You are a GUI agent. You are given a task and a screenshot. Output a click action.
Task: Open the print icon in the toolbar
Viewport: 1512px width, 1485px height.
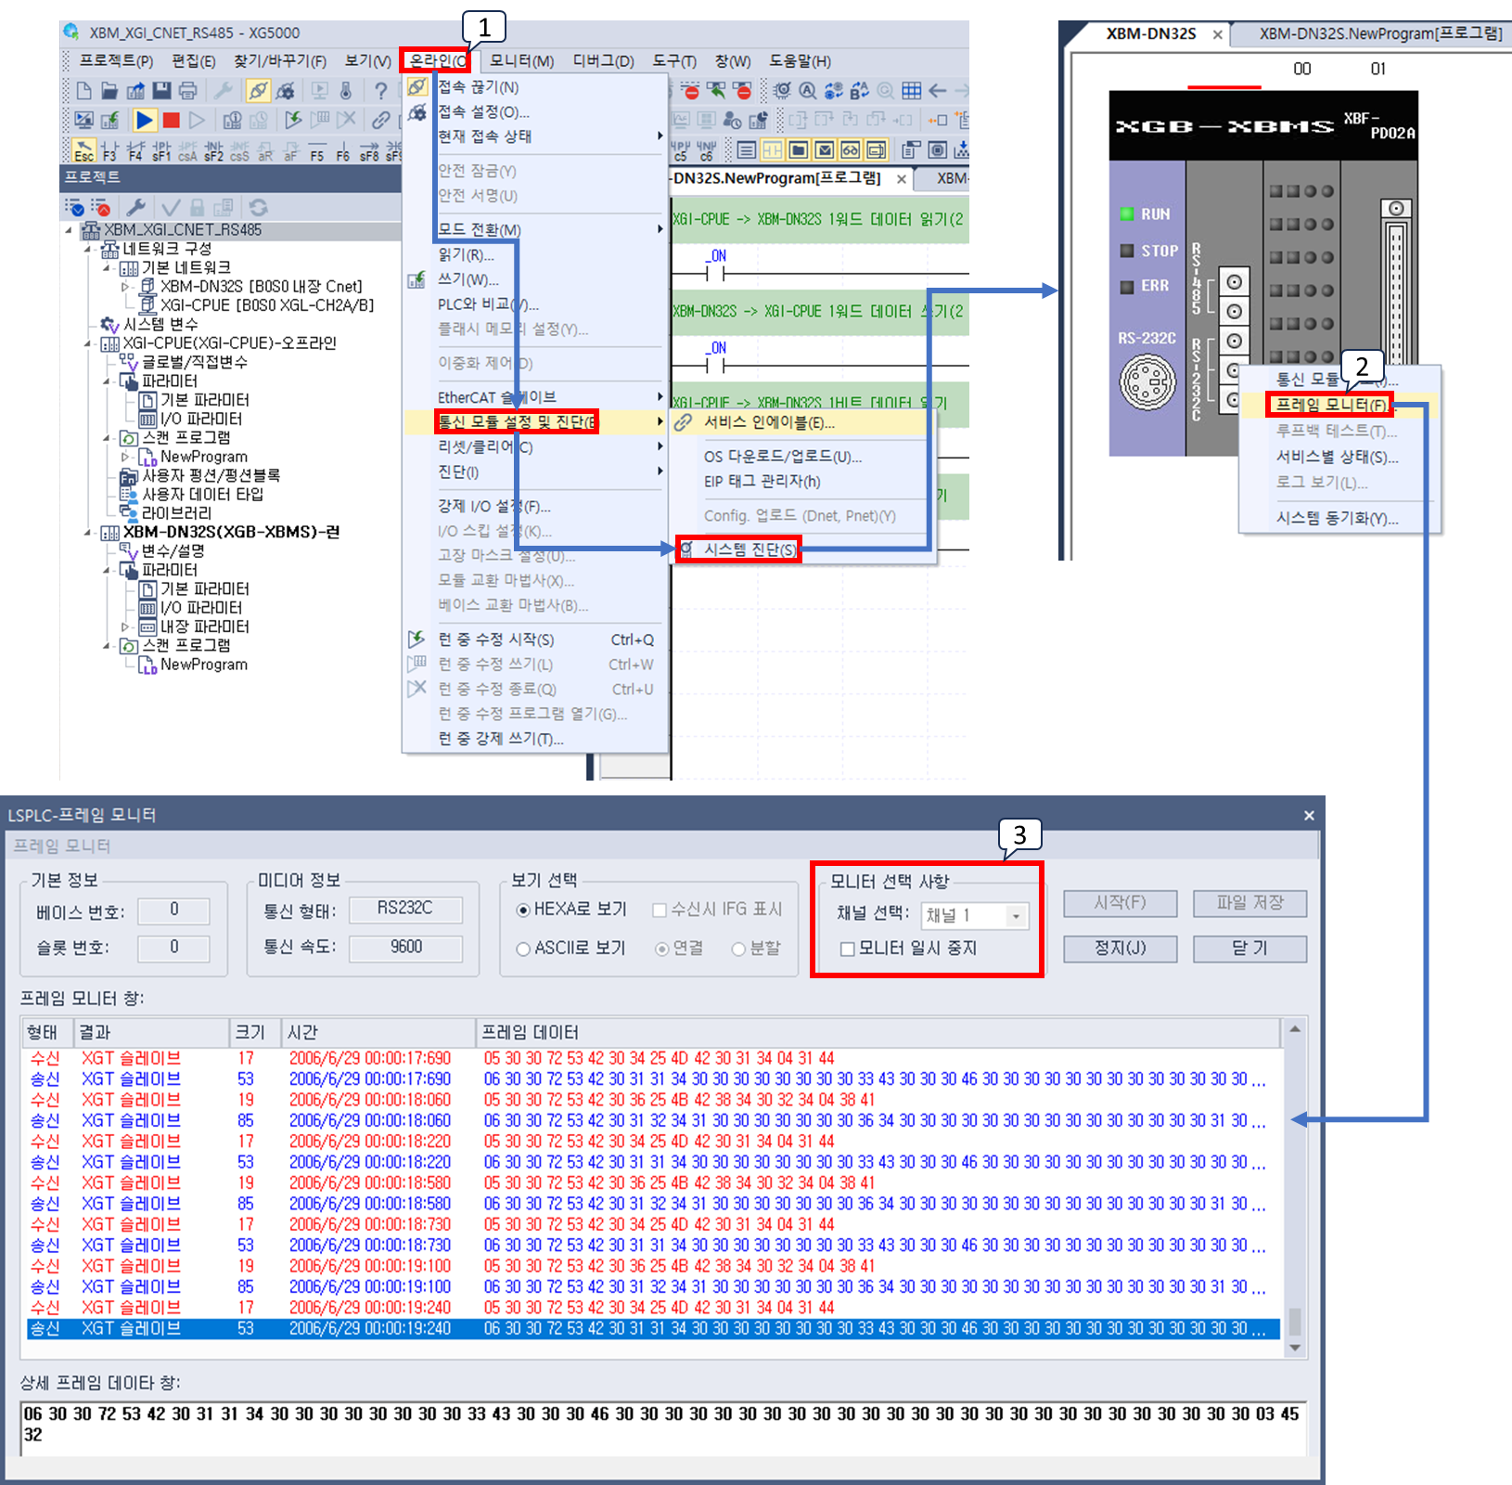coord(187,90)
